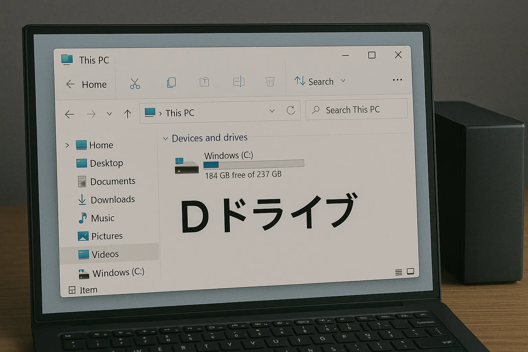This screenshot has width=528, height=352.
Task: Minimize the This PC window
Action: tap(345, 55)
